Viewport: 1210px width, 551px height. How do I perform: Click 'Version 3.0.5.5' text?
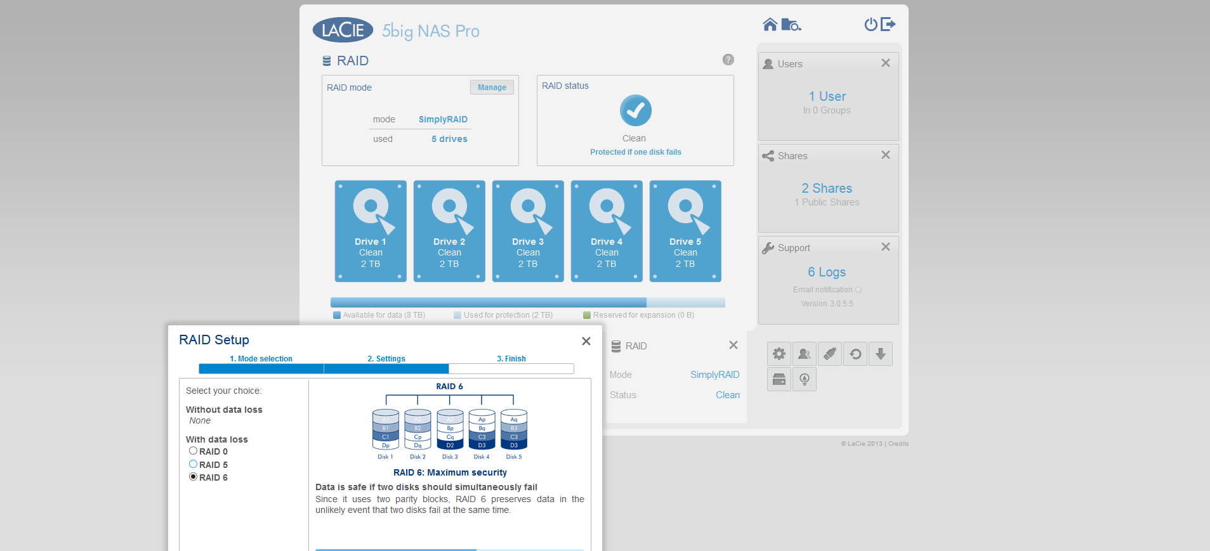[827, 304]
